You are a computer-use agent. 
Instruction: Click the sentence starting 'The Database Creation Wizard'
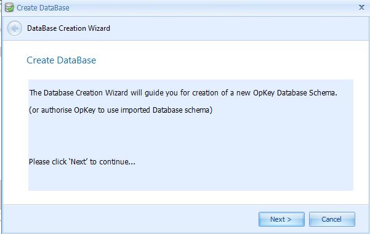pyautogui.click(x=183, y=93)
